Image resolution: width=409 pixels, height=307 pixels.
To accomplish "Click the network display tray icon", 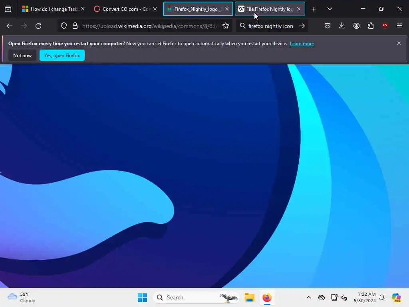I will (x=334, y=297).
